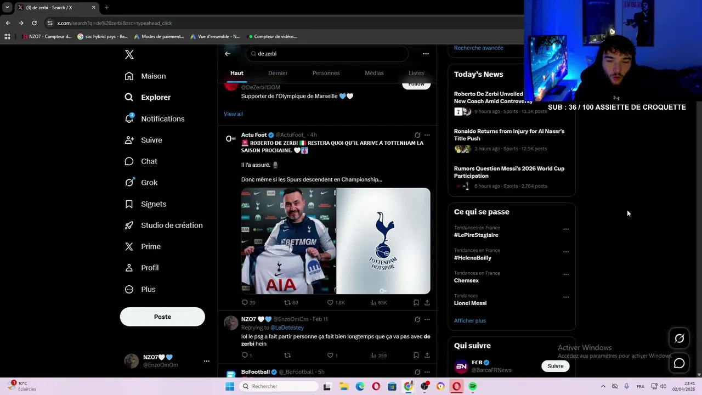Like the Actu Foot post
Screen dimensions: 702x395
[336, 302]
